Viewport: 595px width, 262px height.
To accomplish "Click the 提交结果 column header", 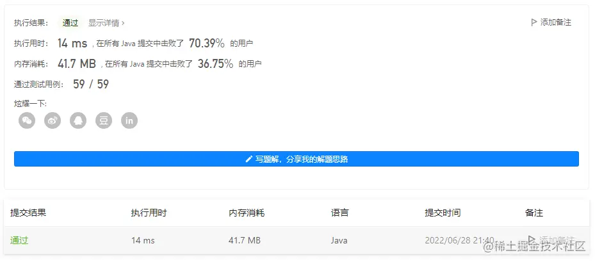I will pos(28,213).
